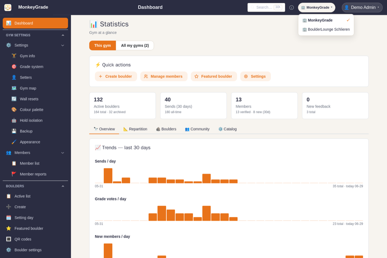This screenshot has width=387, height=258.
Task: Click the Create boulder quick action
Action: [x=116, y=76]
